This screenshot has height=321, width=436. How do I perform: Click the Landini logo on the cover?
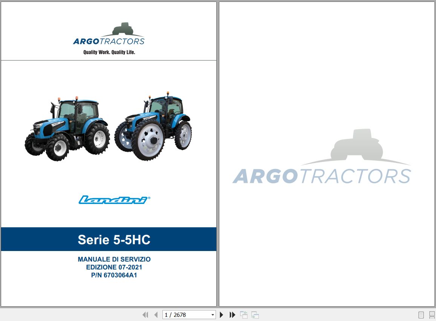click(x=114, y=200)
